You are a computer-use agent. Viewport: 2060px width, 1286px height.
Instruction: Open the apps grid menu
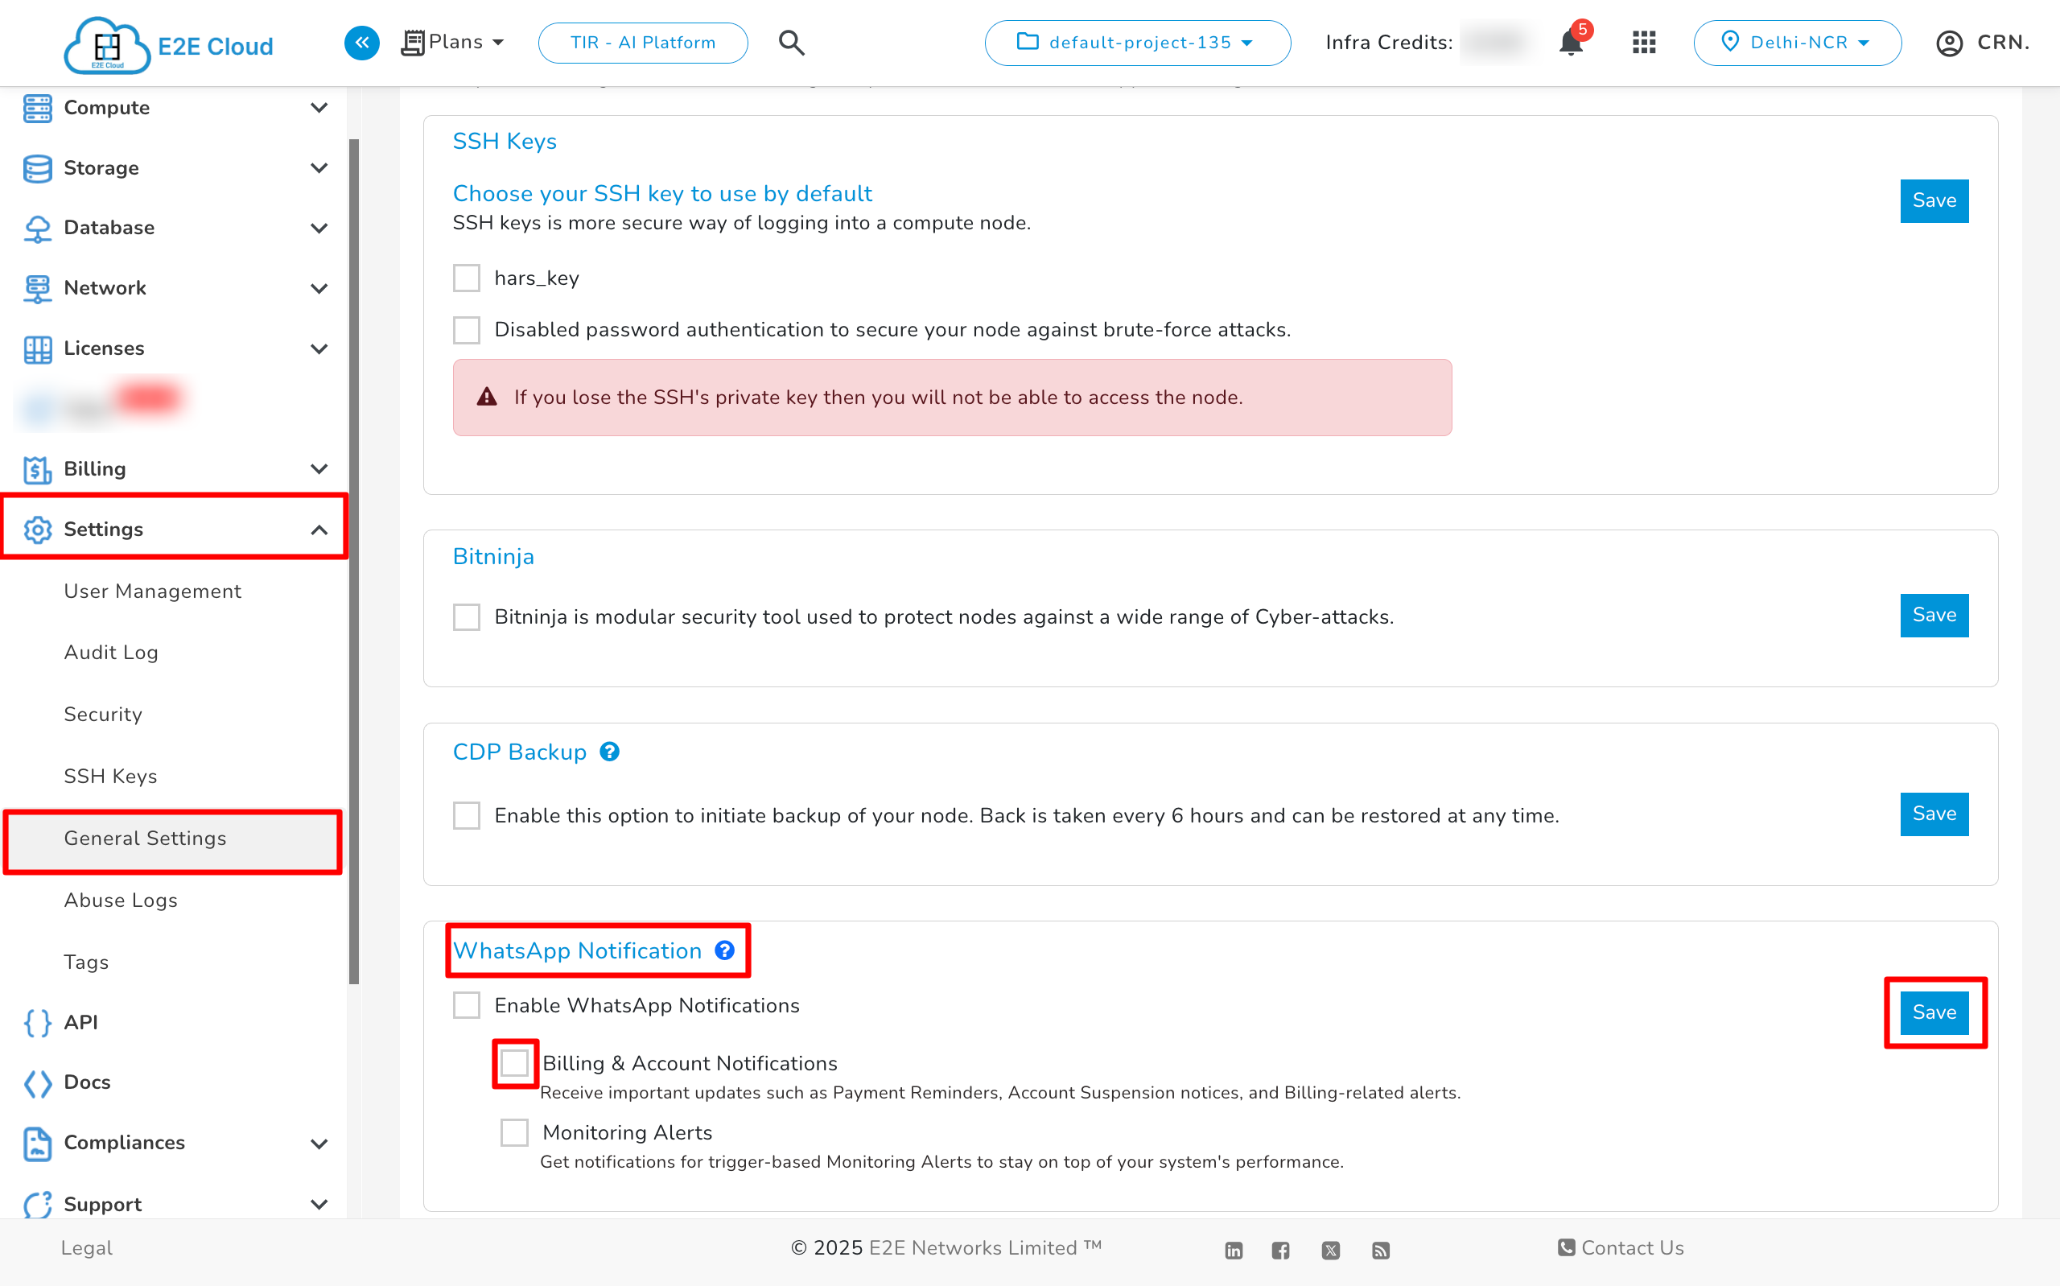pos(1644,43)
